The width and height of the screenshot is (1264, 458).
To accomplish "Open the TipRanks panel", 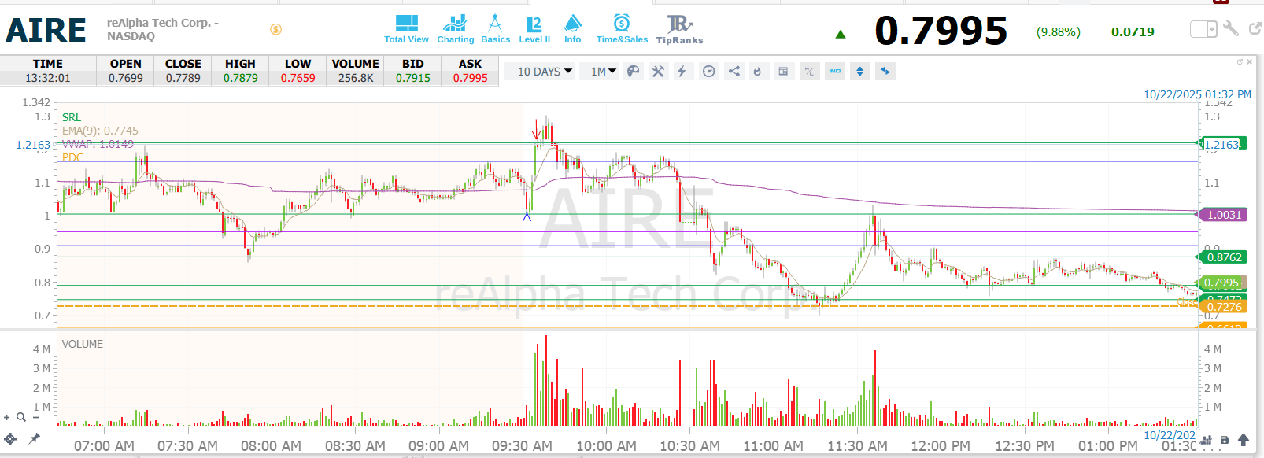I will click(679, 29).
